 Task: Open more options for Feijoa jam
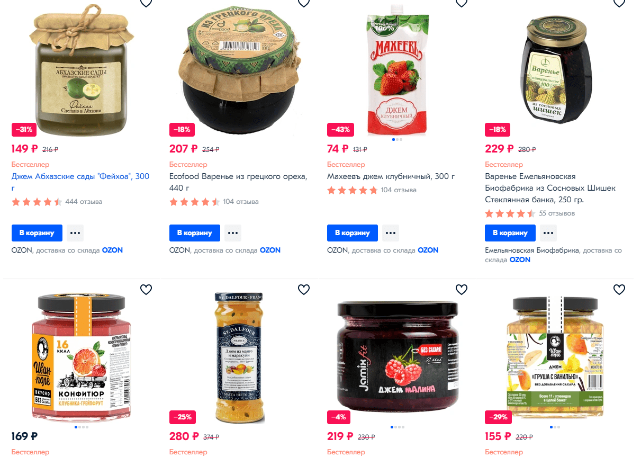click(x=75, y=233)
